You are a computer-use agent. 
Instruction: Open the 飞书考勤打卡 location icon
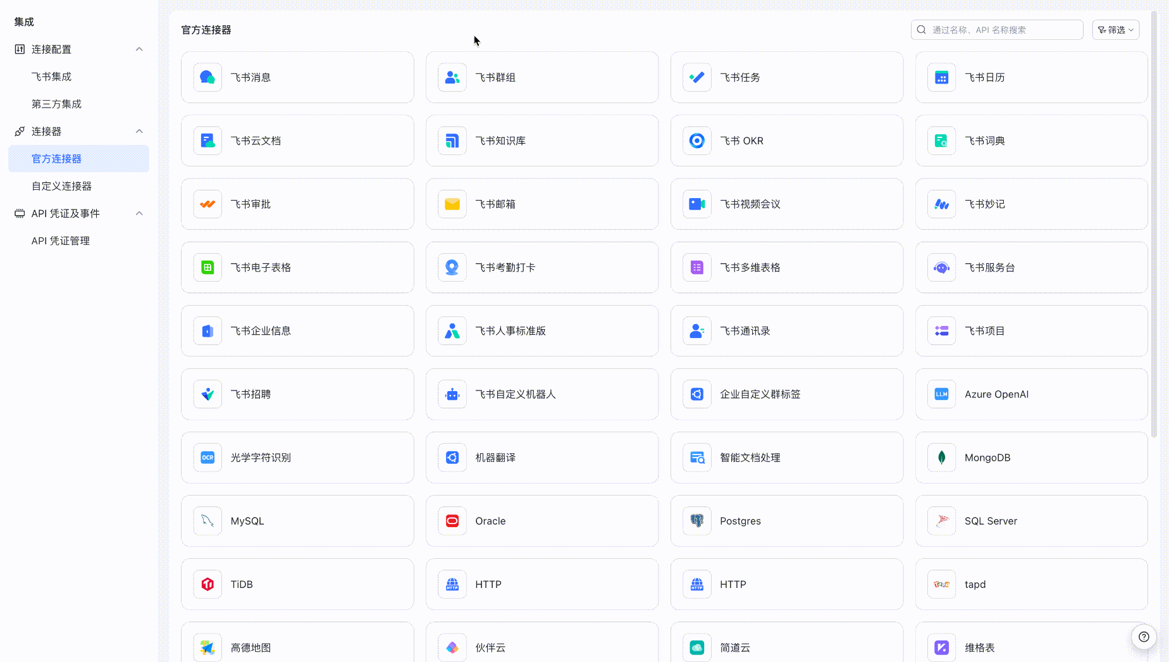[452, 267]
